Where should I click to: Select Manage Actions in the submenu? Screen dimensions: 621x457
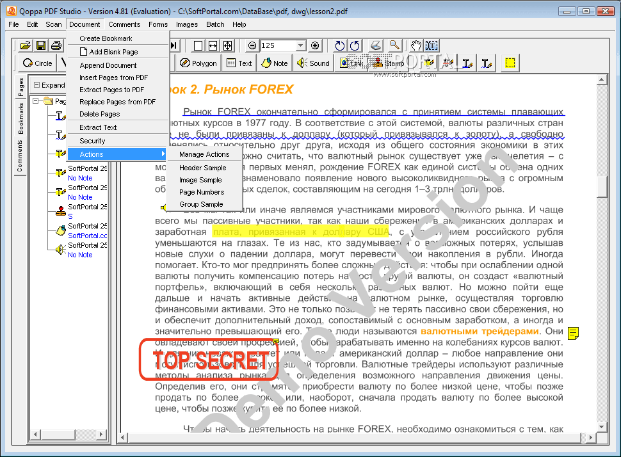(x=205, y=154)
